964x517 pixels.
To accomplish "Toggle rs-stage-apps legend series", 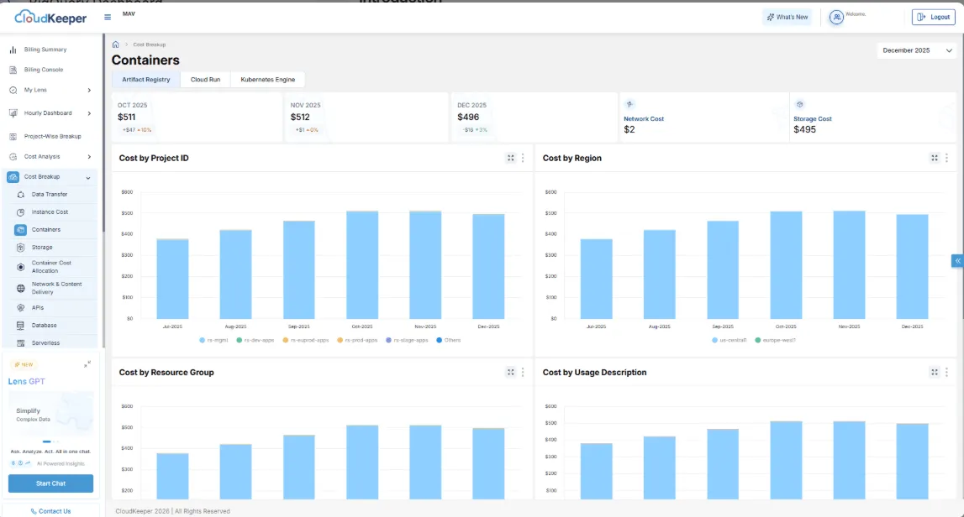I will pyautogui.click(x=407, y=340).
